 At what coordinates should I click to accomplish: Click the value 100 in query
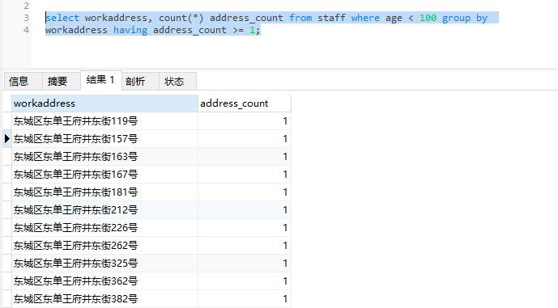(428, 18)
